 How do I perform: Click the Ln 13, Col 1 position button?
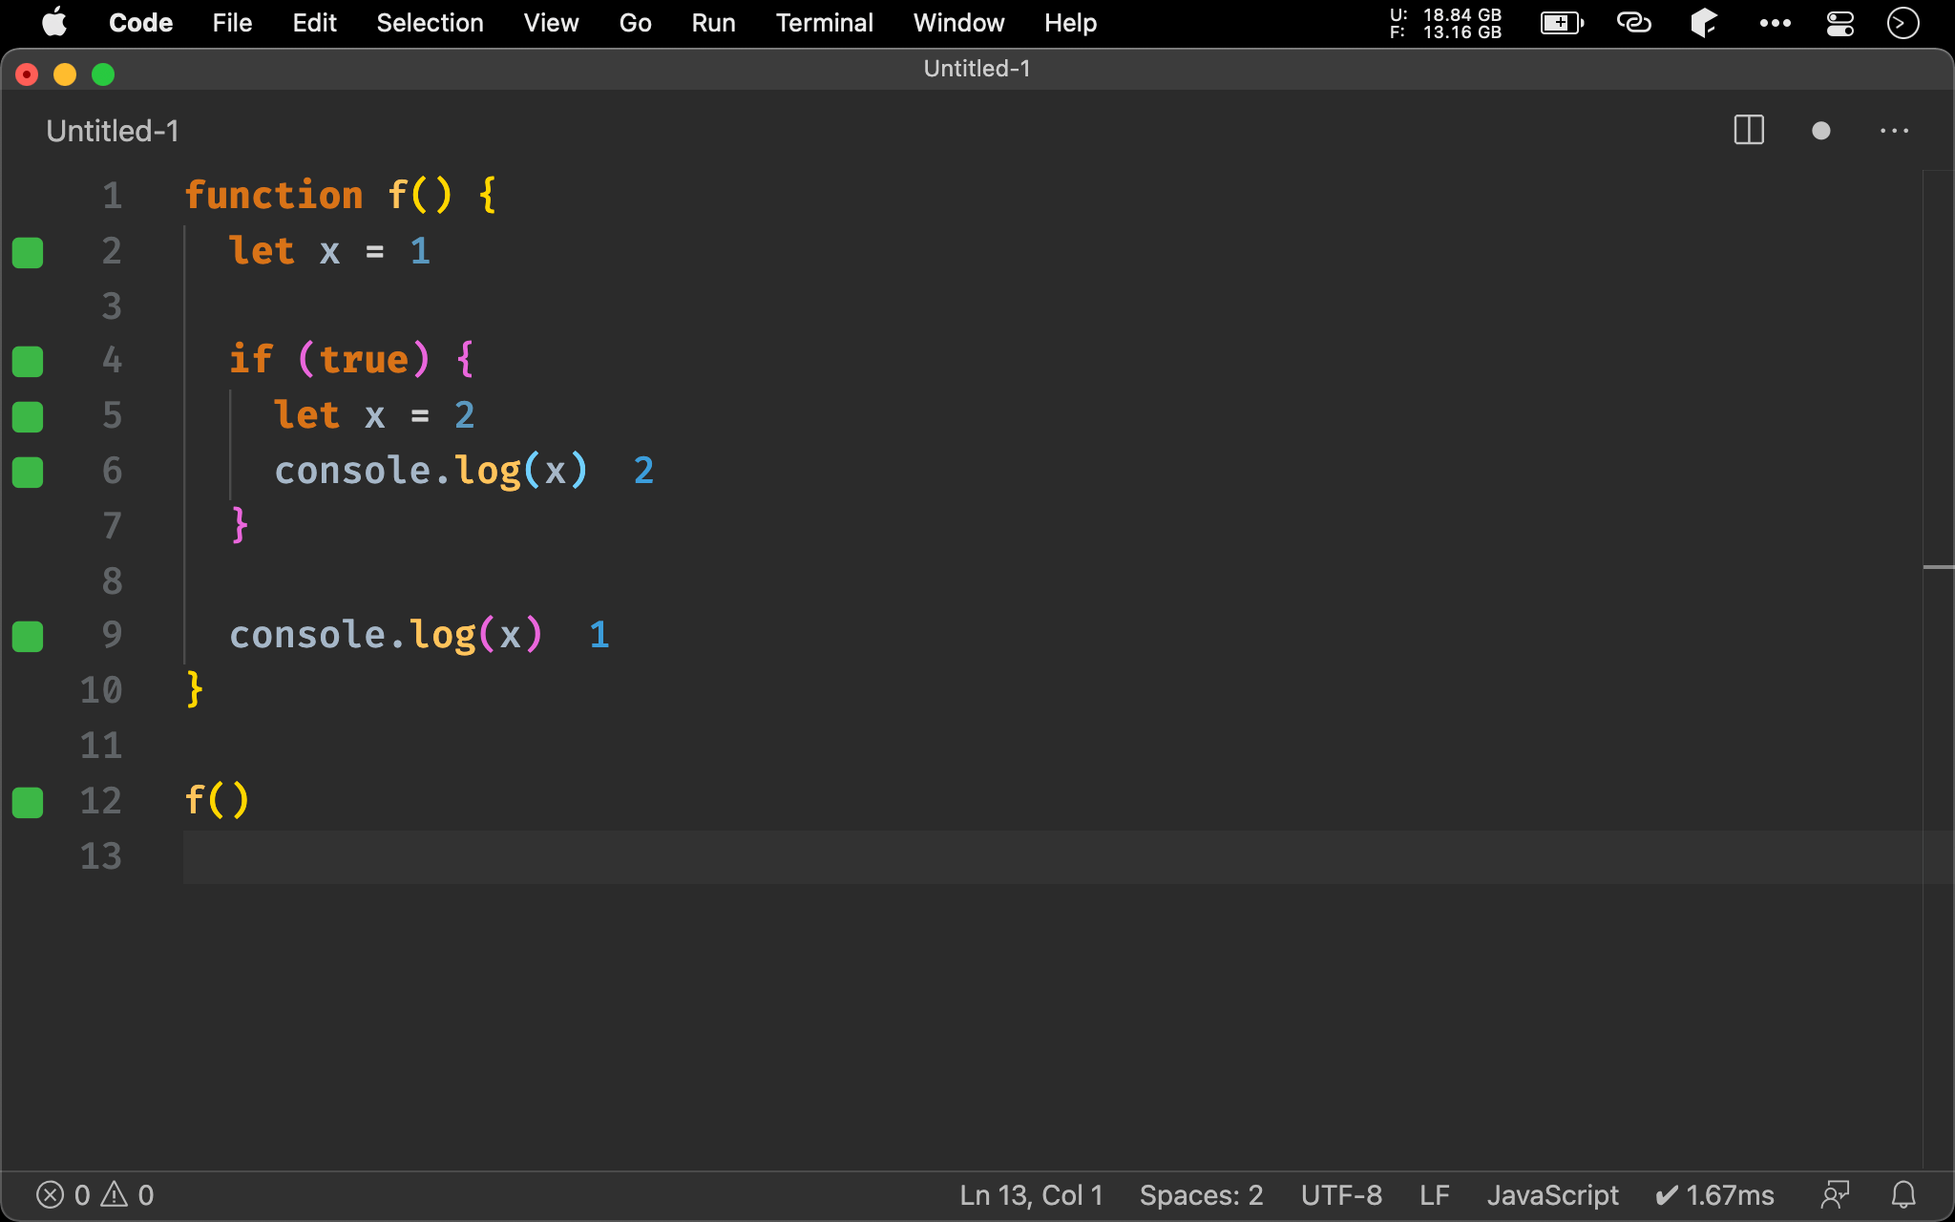click(1031, 1194)
